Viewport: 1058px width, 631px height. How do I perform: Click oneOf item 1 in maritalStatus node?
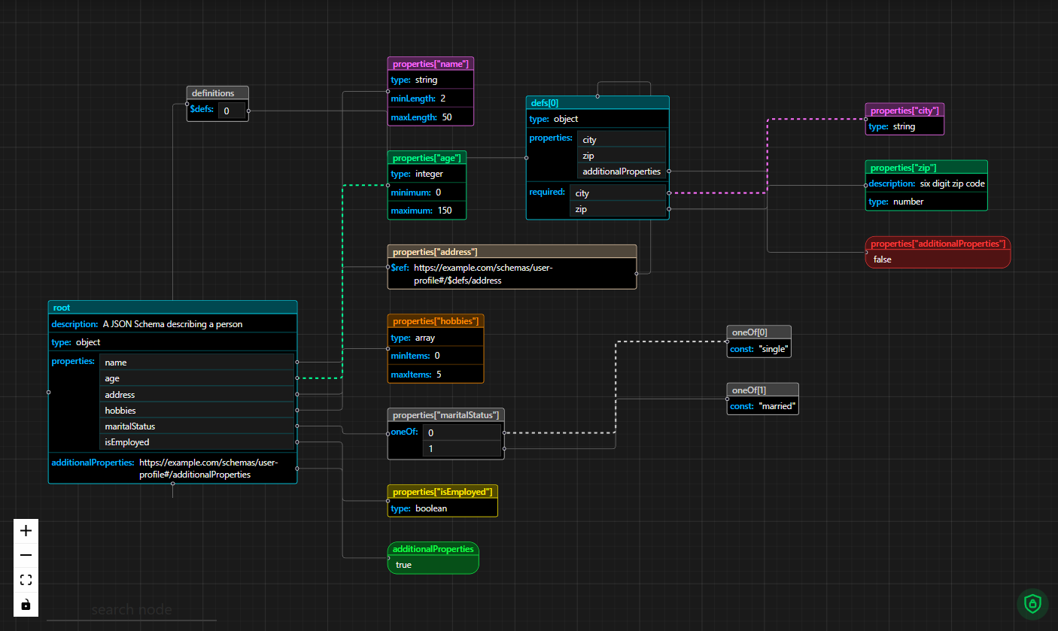coord(462,449)
